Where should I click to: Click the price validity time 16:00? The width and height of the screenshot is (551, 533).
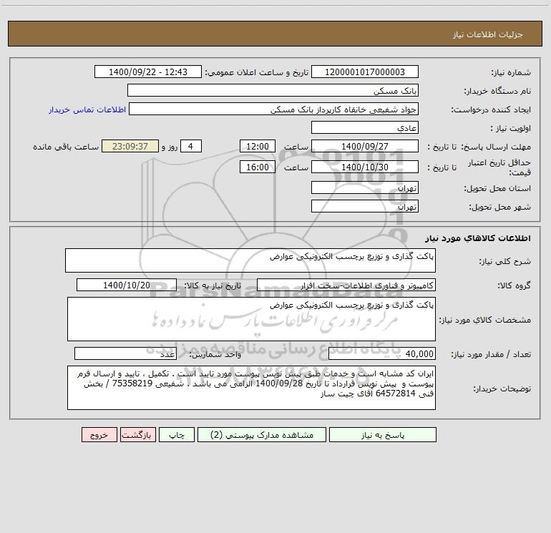(257, 167)
